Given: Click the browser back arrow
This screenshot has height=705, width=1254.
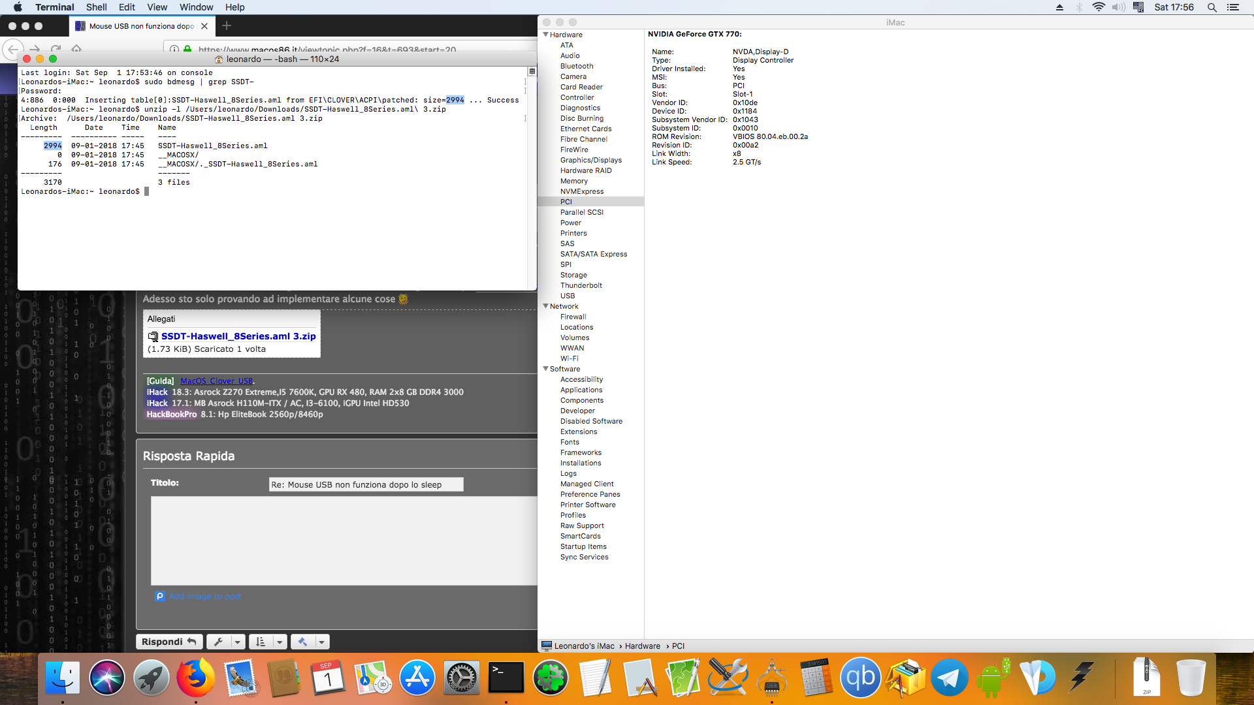Looking at the screenshot, I should tap(13, 49).
